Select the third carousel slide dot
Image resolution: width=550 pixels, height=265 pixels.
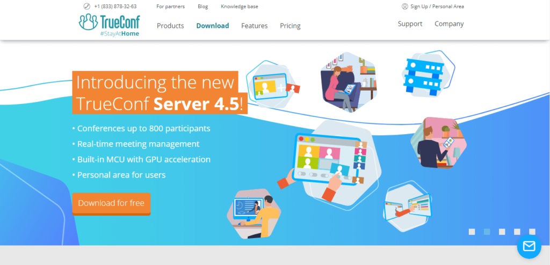(502, 232)
